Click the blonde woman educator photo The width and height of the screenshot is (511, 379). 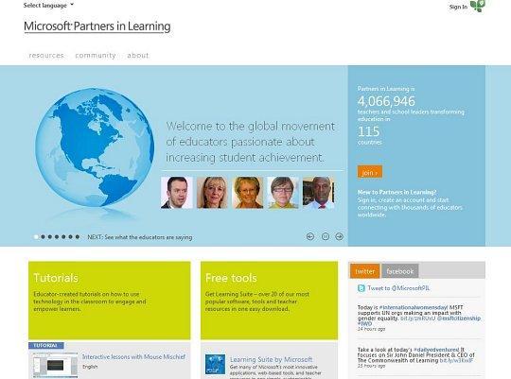[x=212, y=193]
